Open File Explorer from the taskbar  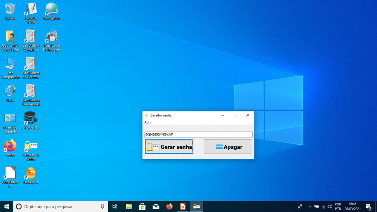pos(129,206)
